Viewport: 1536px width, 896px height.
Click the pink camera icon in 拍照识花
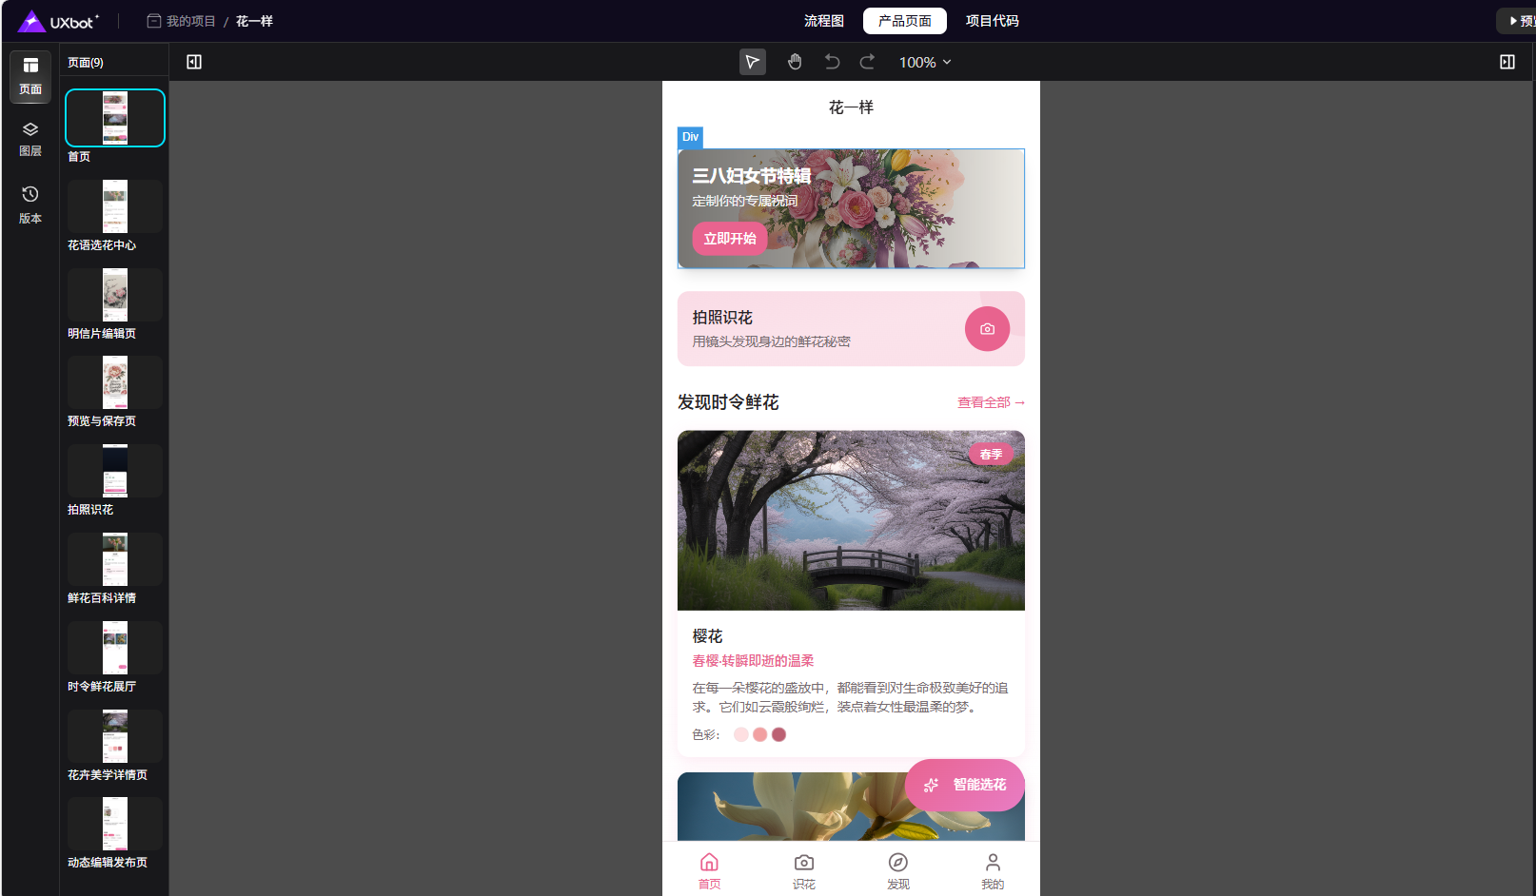coord(987,329)
